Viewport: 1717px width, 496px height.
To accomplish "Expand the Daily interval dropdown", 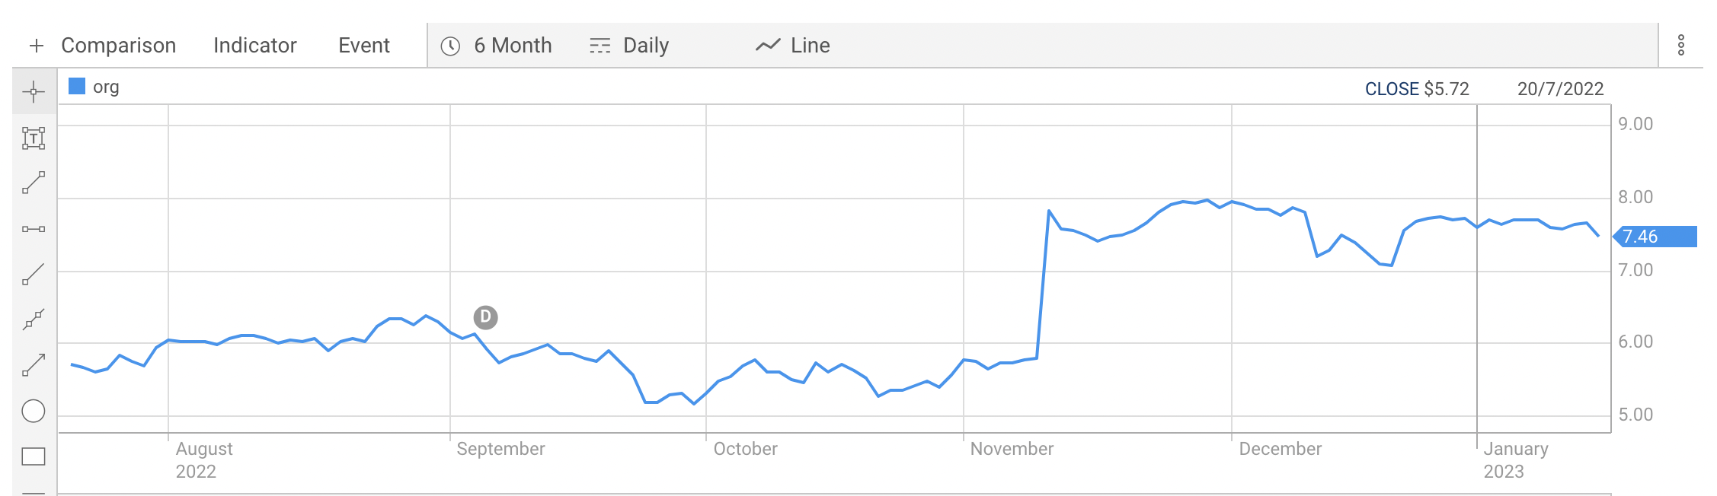I will click(629, 46).
